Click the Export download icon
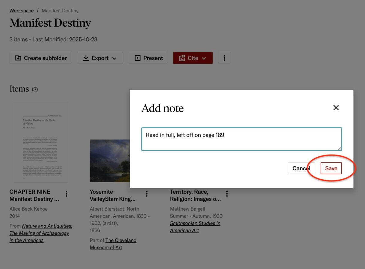The height and width of the screenshot is (269, 365). click(x=86, y=58)
